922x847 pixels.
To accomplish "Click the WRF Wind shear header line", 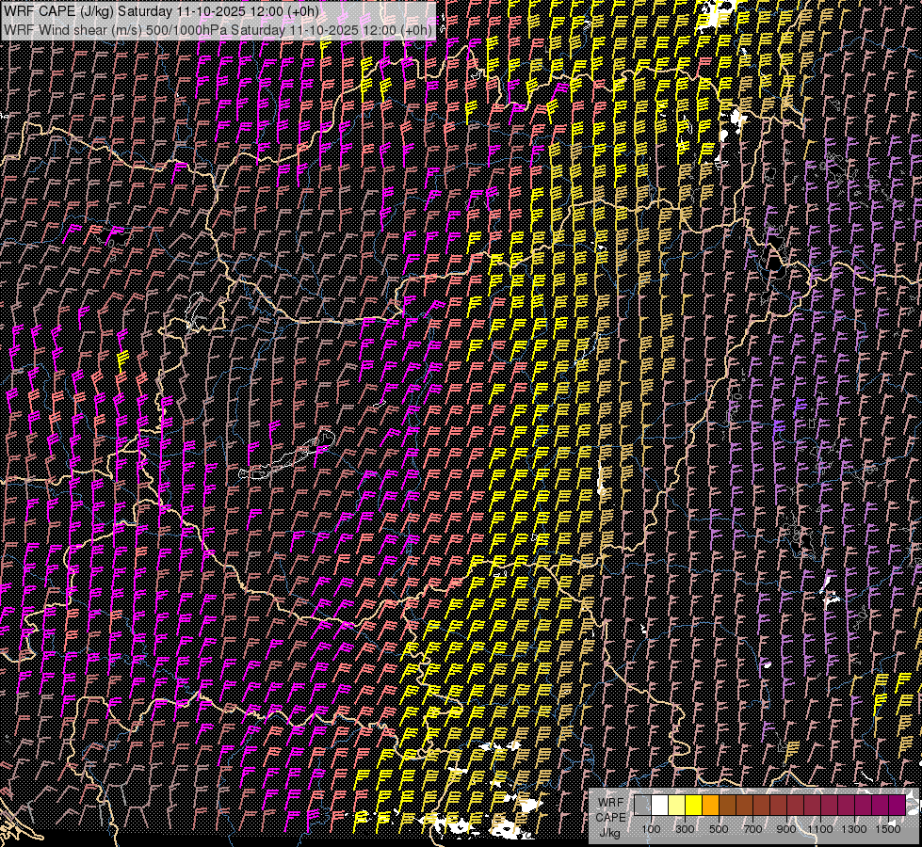I will (x=217, y=29).
